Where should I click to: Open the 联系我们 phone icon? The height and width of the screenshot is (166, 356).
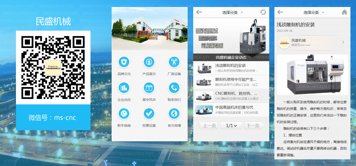point(174,88)
